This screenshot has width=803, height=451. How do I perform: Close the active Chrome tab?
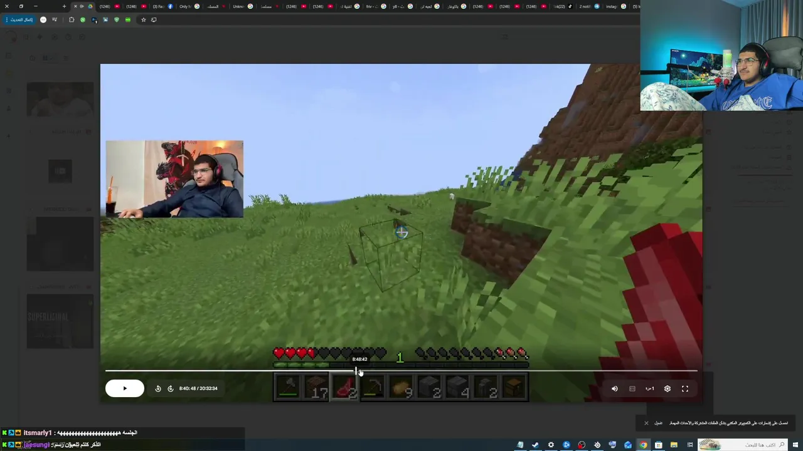click(75, 6)
